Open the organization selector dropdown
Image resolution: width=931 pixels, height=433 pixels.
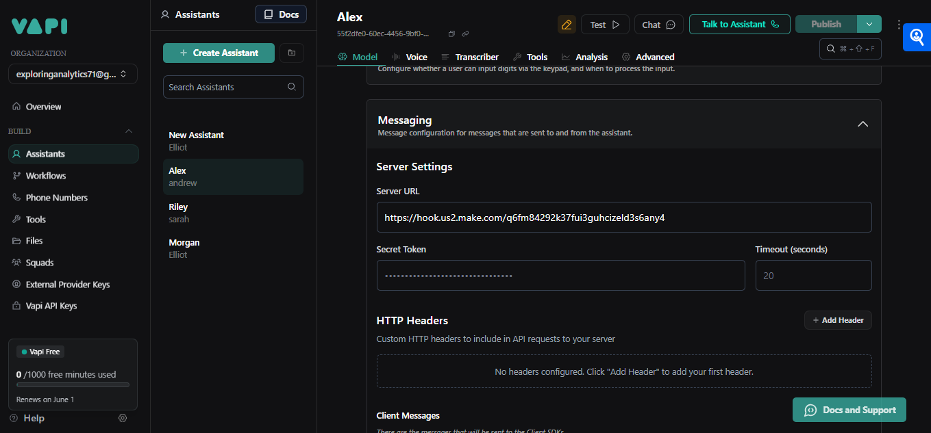pos(73,74)
